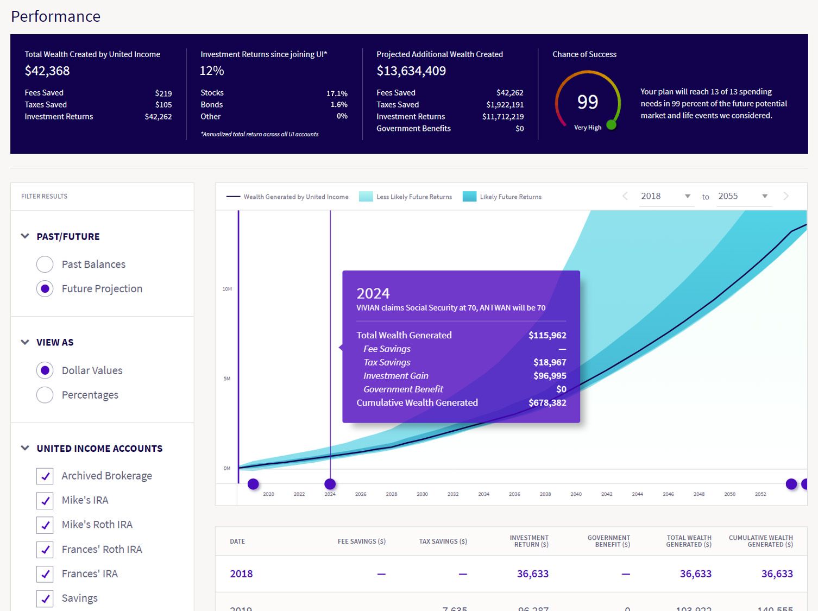Image resolution: width=818 pixels, height=611 pixels.
Task: Open the 2055 end year dropdown
Action: pos(743,196)
